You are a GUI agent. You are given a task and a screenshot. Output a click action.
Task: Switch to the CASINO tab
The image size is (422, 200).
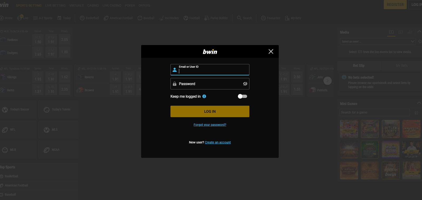[x=93, y=6]
